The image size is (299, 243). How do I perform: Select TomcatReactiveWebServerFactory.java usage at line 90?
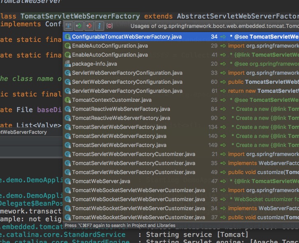[x=181, y=118]
